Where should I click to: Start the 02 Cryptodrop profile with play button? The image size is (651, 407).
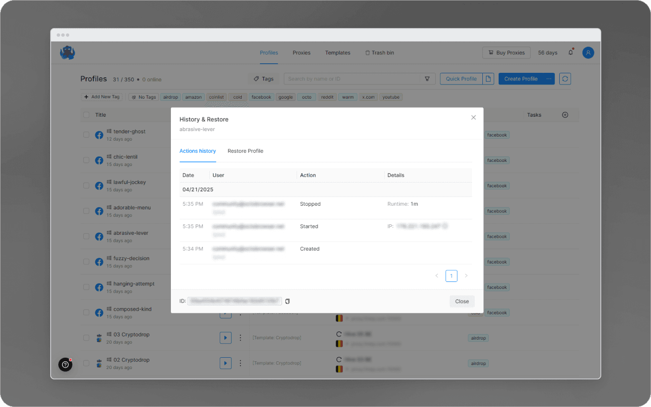click(x=226, y=363)
